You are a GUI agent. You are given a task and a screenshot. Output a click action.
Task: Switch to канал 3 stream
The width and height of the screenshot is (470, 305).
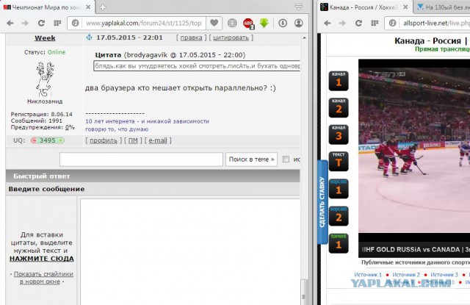[339, 134]
